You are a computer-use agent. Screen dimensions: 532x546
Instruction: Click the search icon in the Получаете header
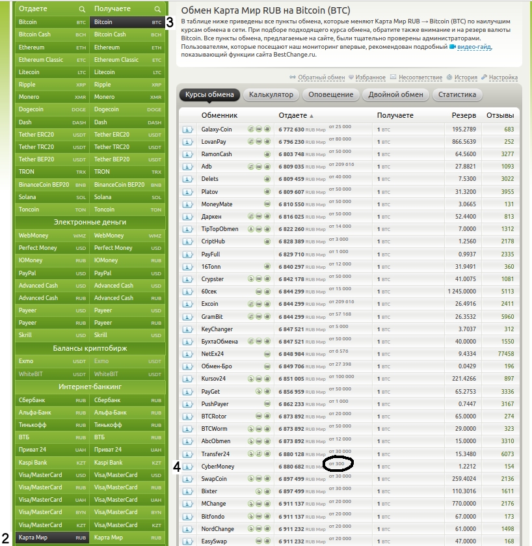(x=157, y=9)
